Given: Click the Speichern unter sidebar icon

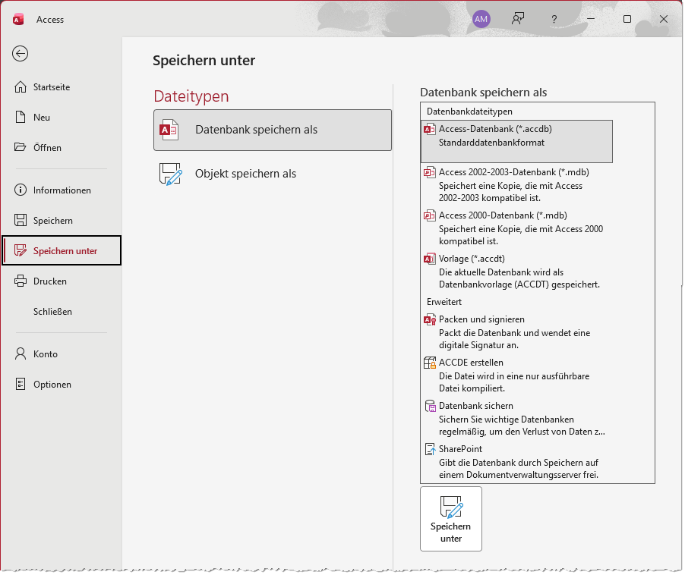Looking at the screenshot, I should (21, 250).
